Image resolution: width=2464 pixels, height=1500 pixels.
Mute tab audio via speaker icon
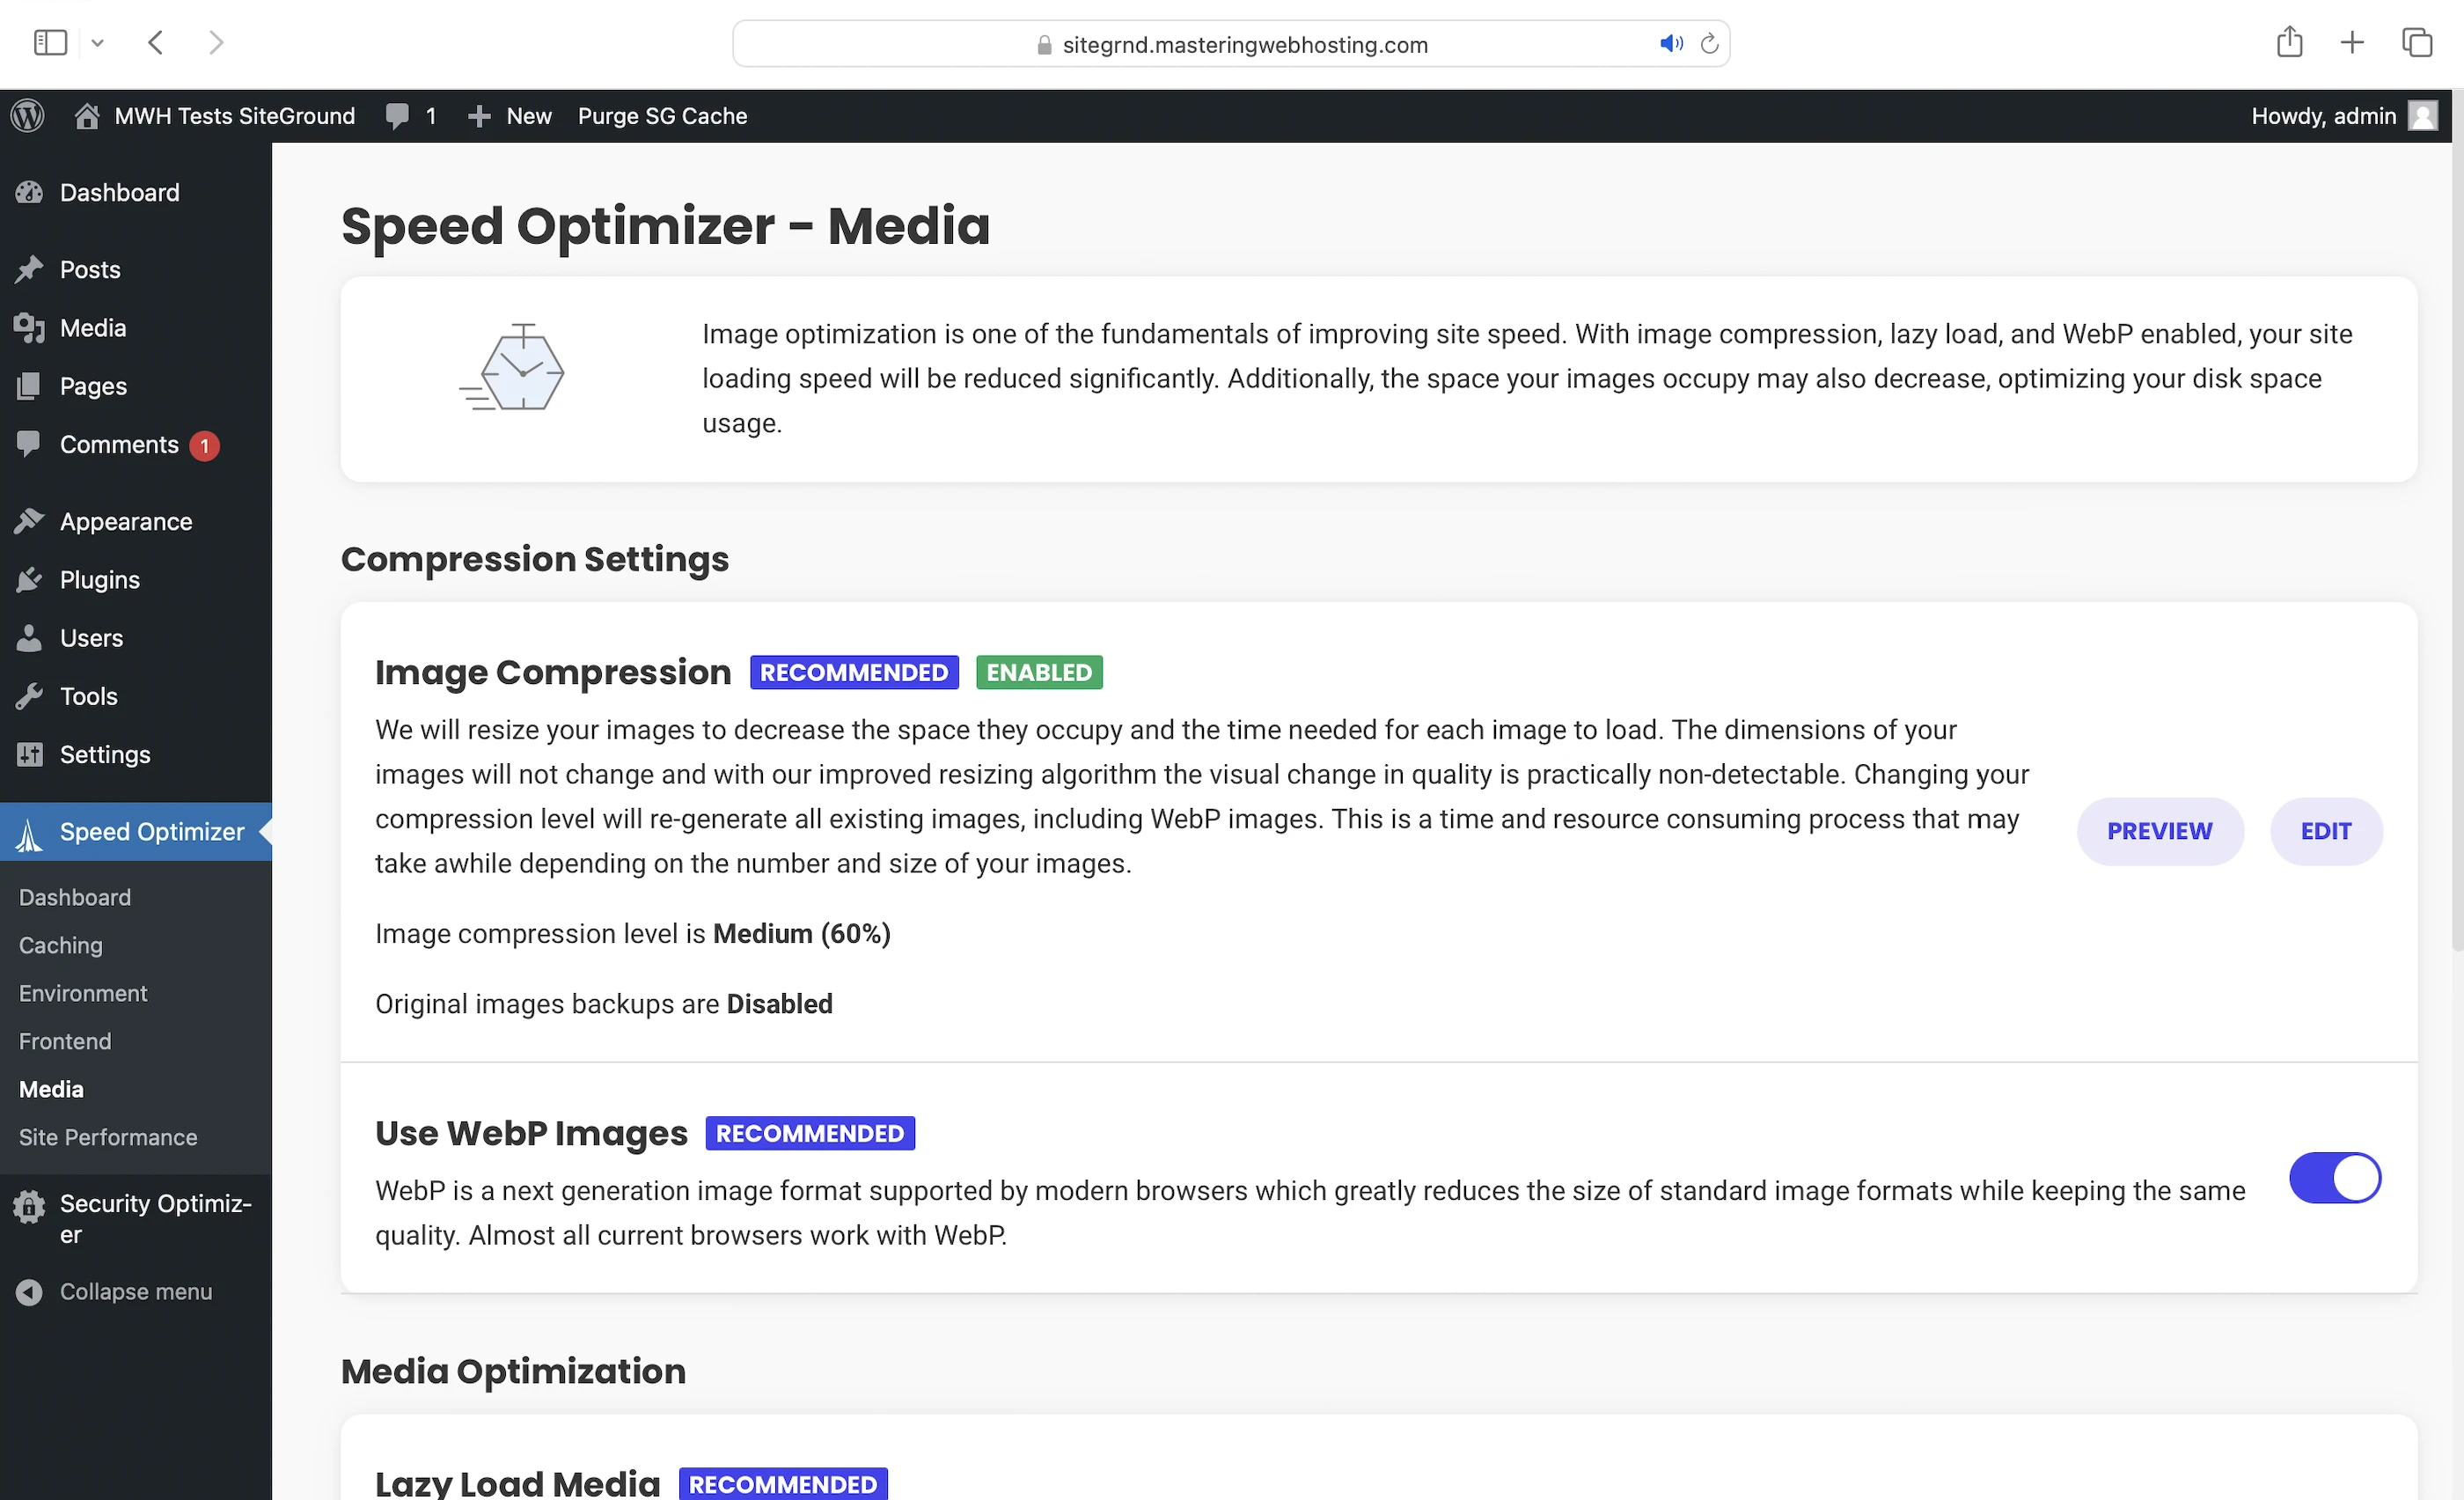pyautogui.click(x=1670, y=44)
